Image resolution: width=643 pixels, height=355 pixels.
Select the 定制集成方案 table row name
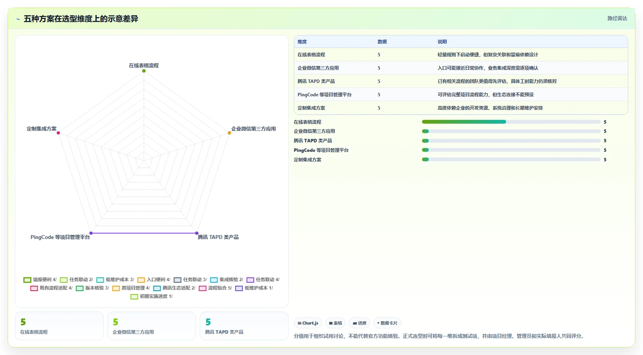point(311,108)
